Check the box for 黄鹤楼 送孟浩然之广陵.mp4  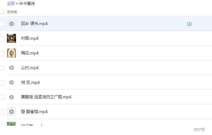coord(2,97)
